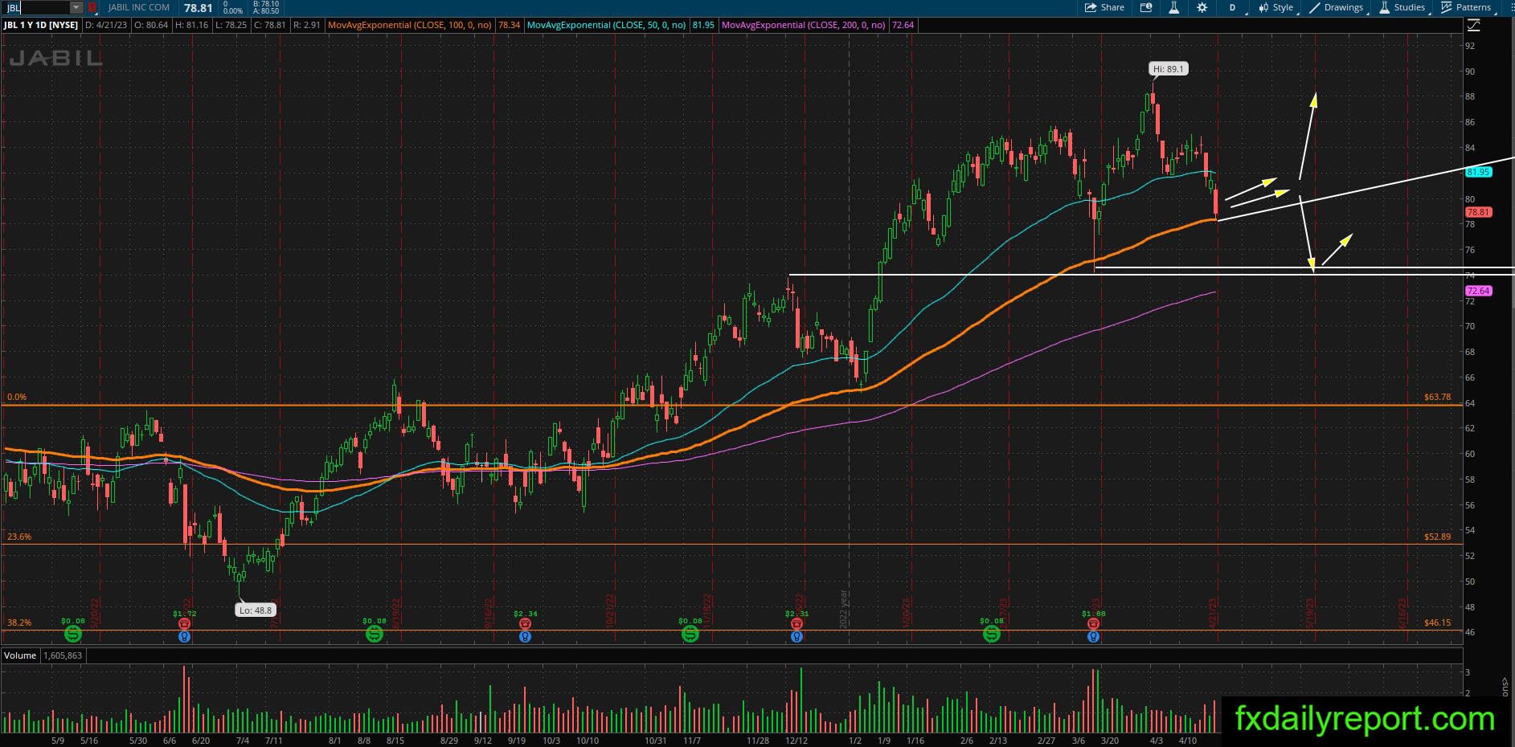
Task: Click the Volume study label
Action: coord(20,655)
